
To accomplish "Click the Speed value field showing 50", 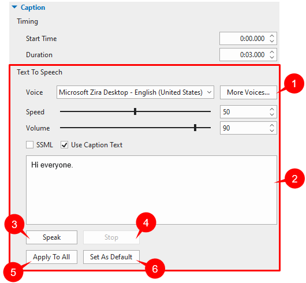I will [248, 111].
